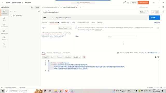Open the Console in bottom bar
The height and width of the screenshot is (93, 166).
tap(22, 87)
